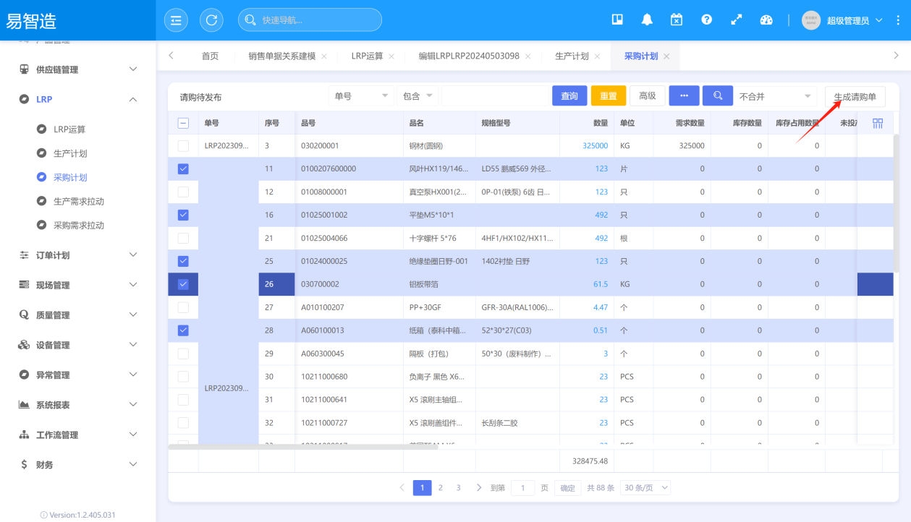Click the circular refresh icon in header
The image size is (911, 522).
pyautogui.click(x=211, y=20)
